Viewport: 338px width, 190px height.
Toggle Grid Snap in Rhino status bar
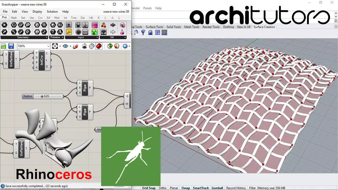[x=149, y=188]
